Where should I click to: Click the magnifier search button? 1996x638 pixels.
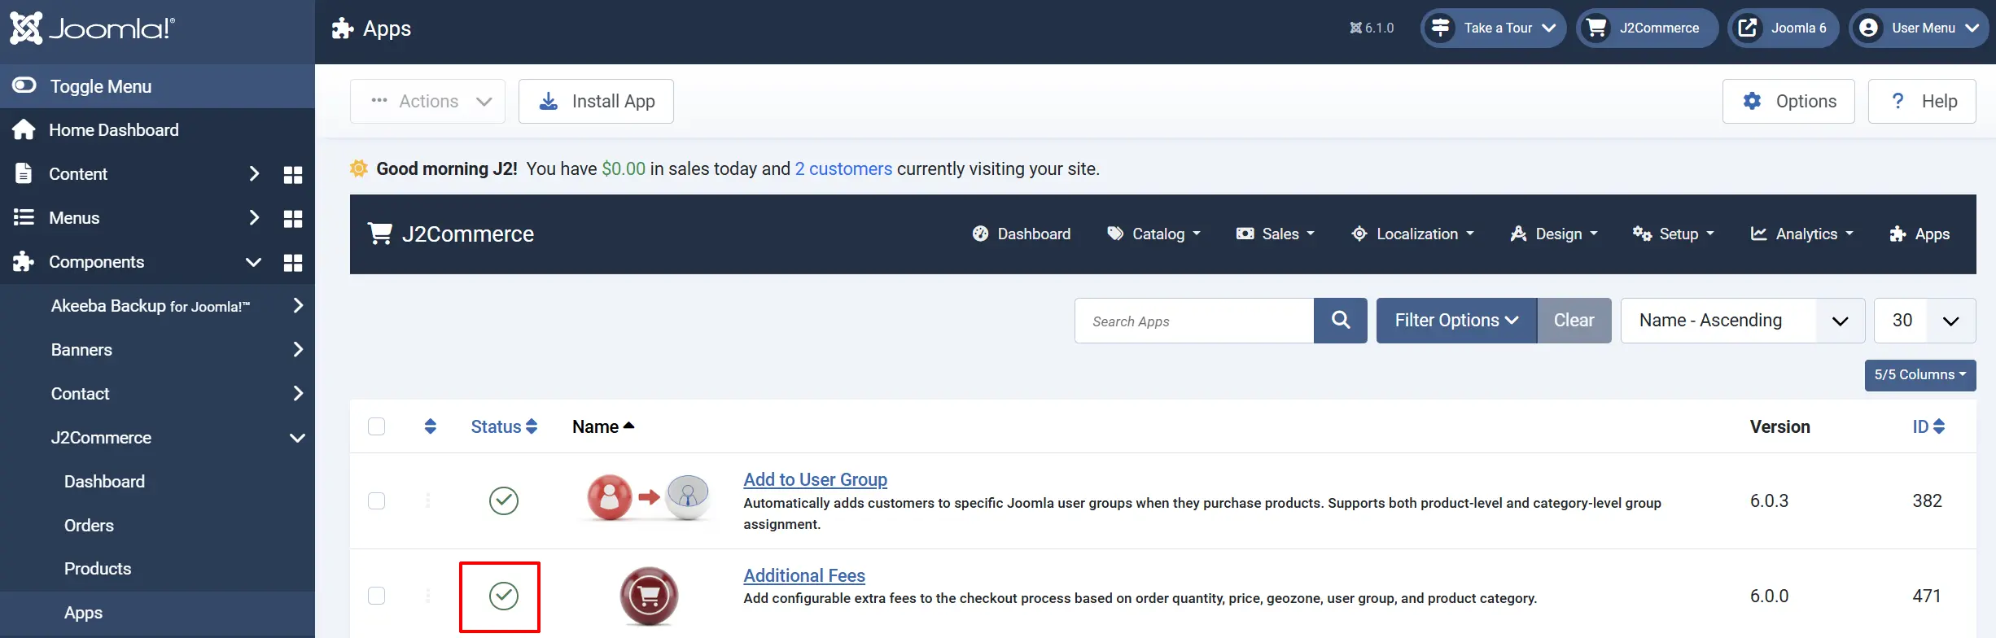tap(1341, 321)
